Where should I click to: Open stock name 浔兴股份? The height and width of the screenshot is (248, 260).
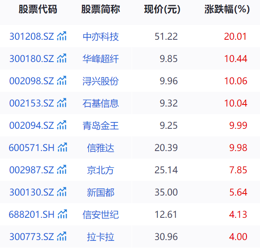coord(101,81)
